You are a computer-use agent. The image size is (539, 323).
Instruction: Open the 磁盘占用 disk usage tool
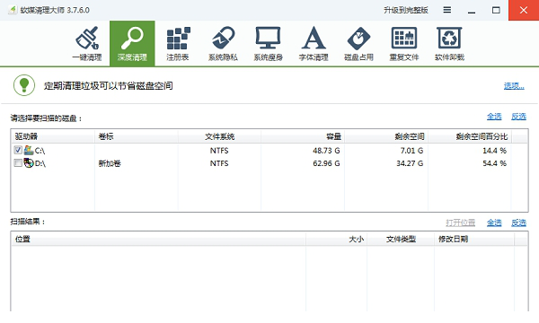358,44
